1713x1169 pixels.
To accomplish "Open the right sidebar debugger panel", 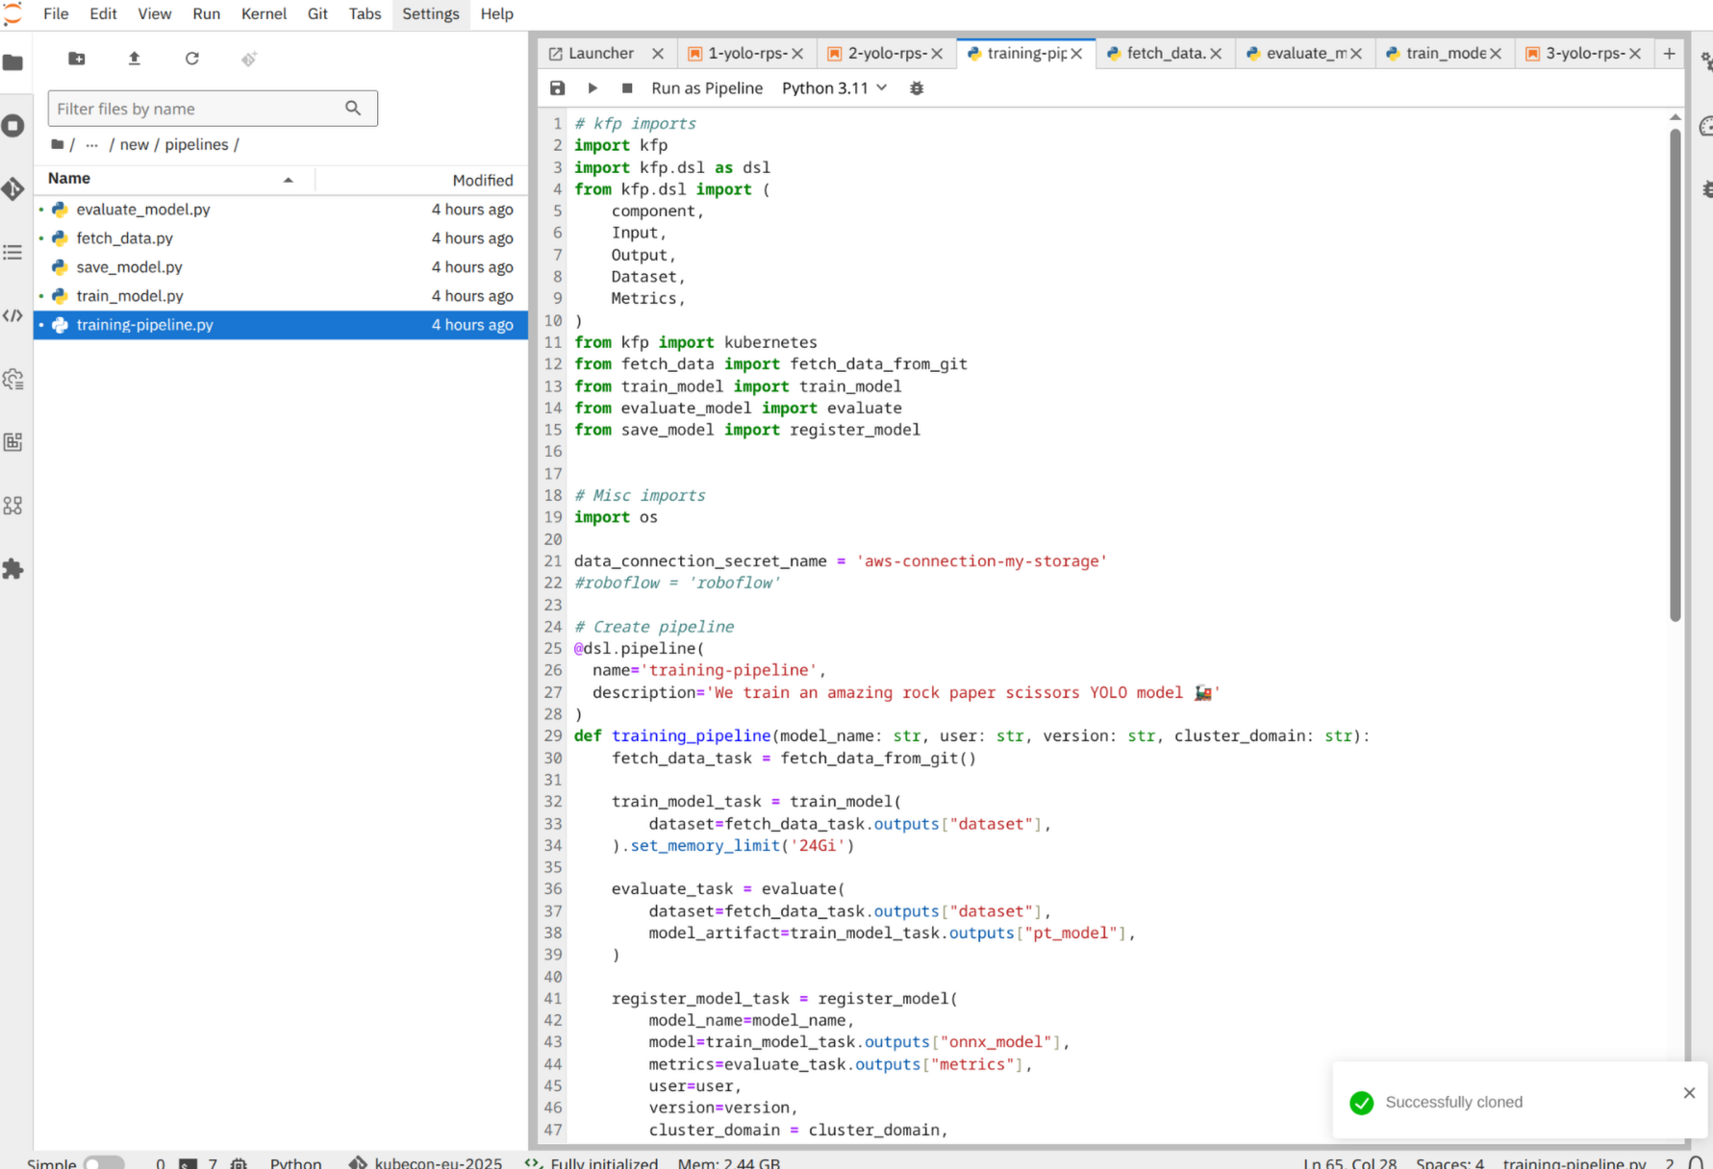I will point(1706,189).
